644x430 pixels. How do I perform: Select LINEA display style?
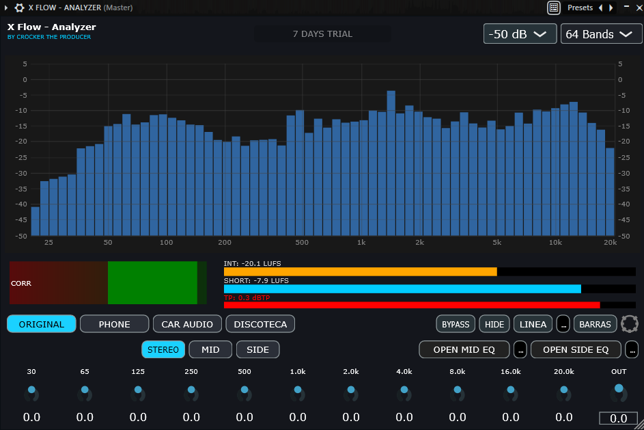pyautogui.click(x=533, y=324)
